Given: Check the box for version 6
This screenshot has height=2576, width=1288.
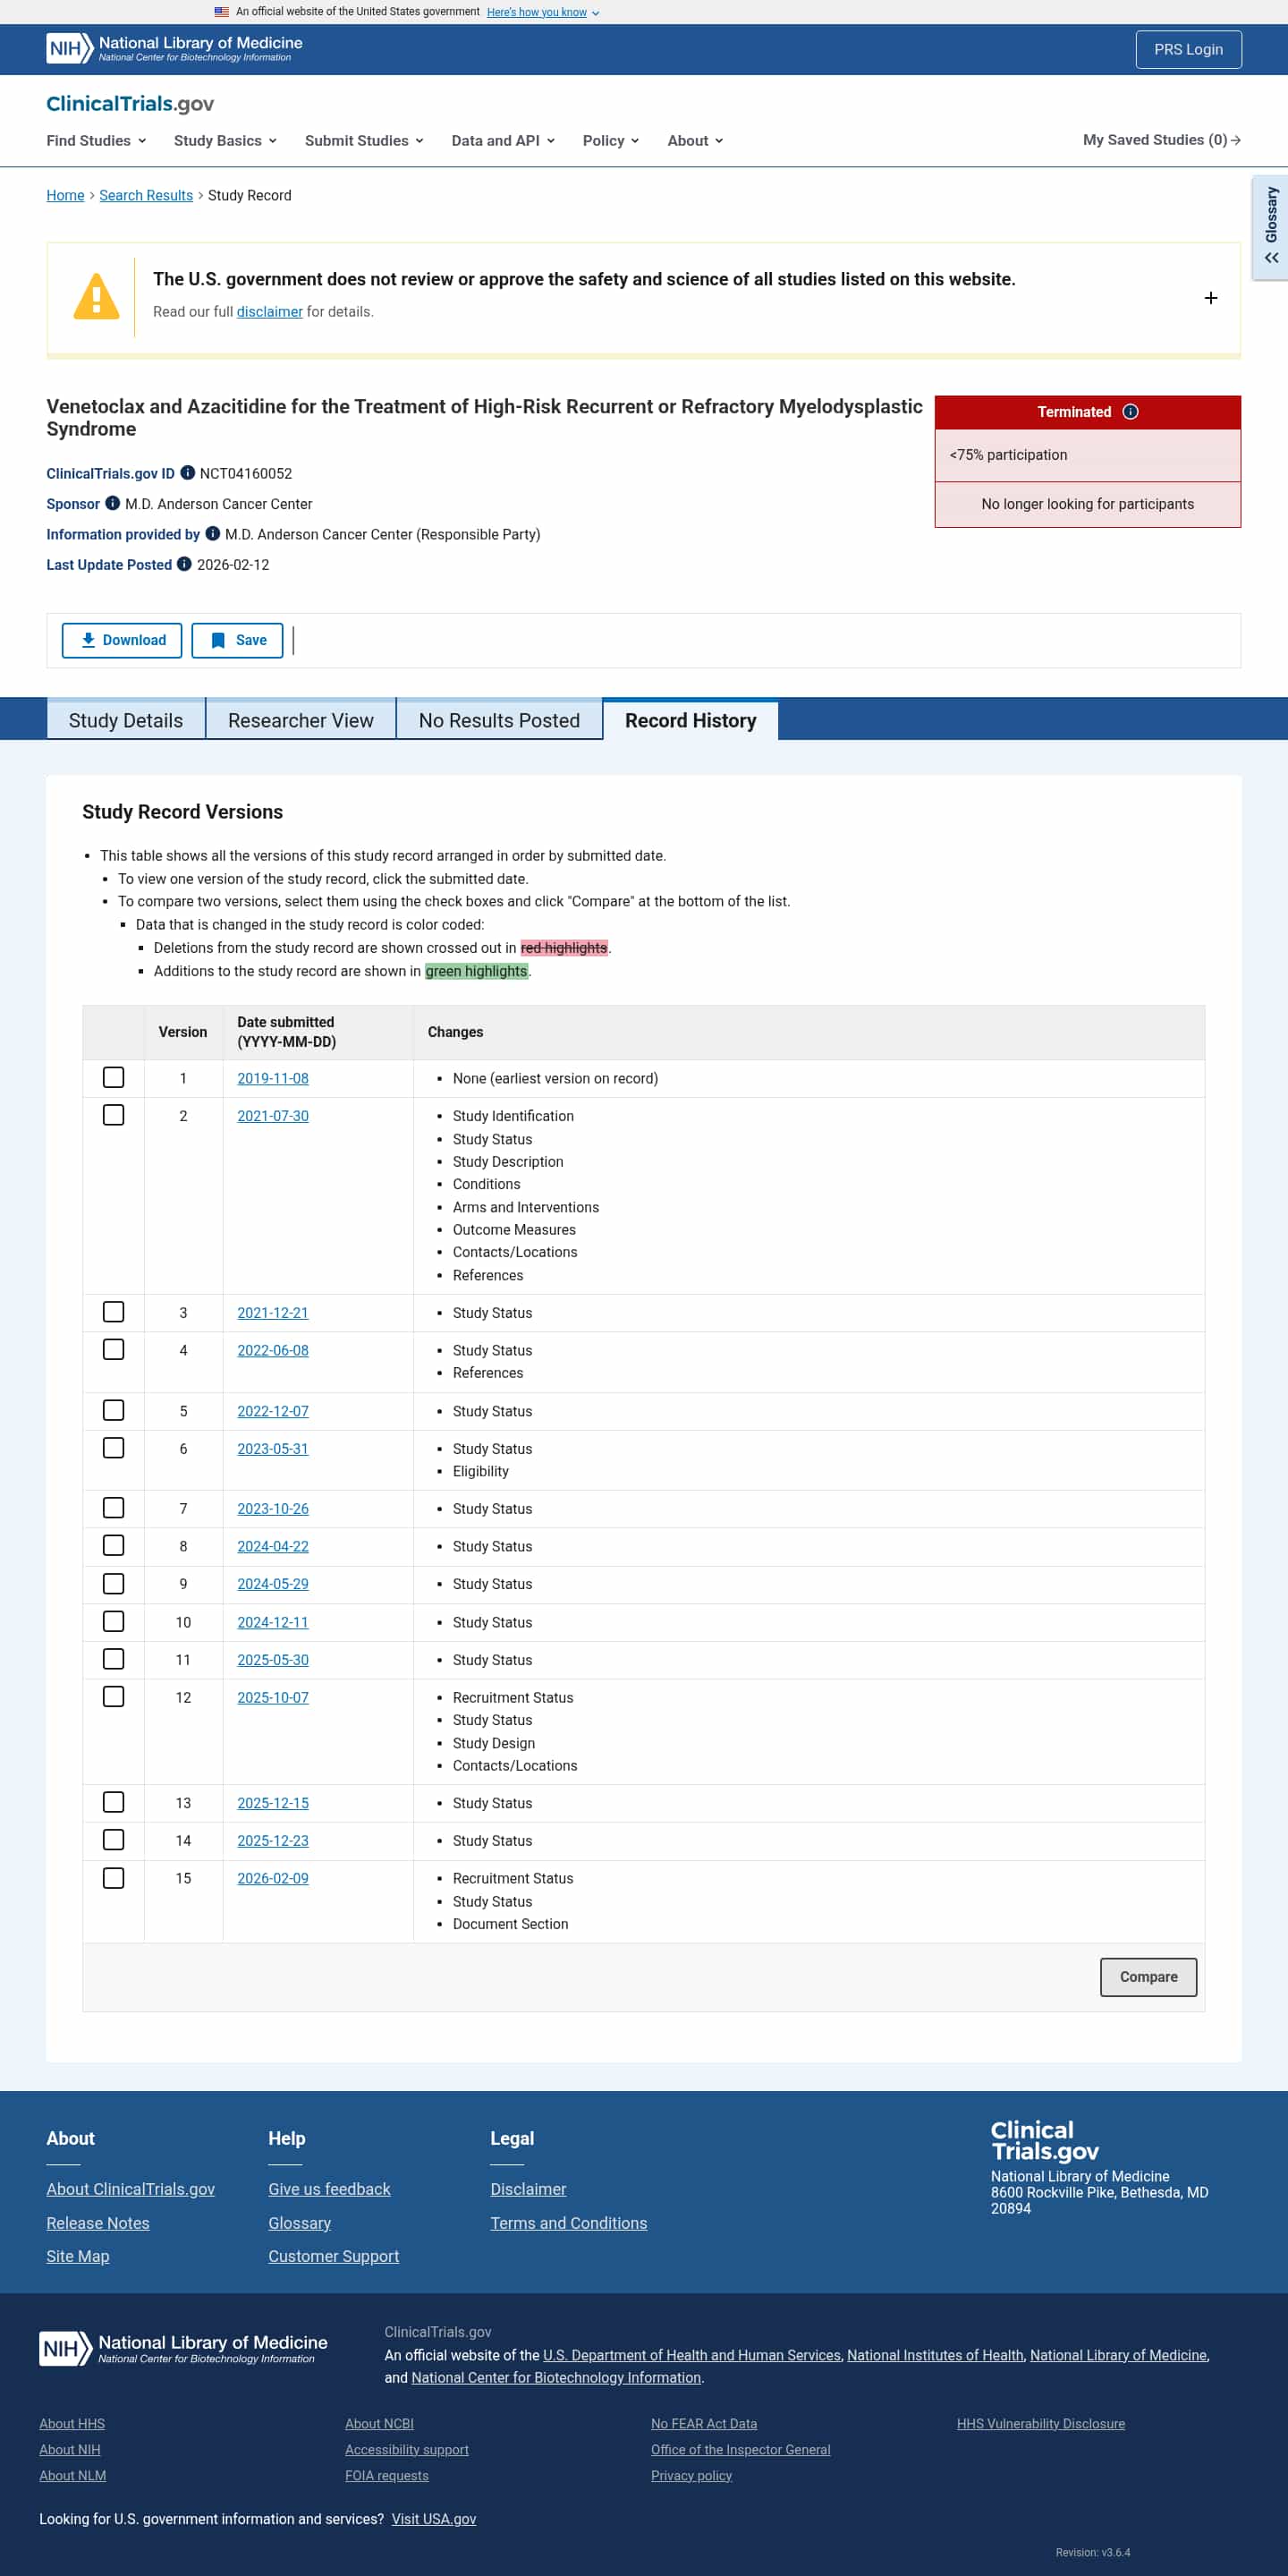Looking at the screenshot, I should click(114, 1448).
